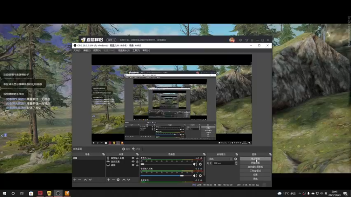Pop out the Audio Mixer dock icon
Screen dimensions: 351x197
click(x=204, y=155)
